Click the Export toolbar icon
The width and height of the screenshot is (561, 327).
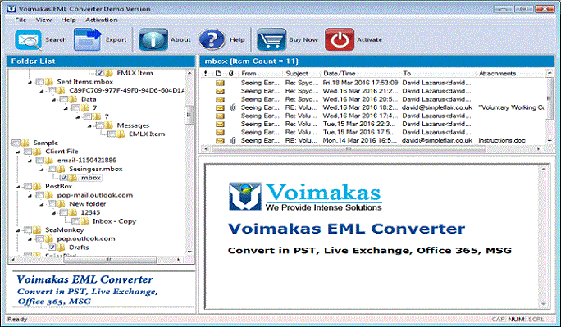click(x=87, y=39)
